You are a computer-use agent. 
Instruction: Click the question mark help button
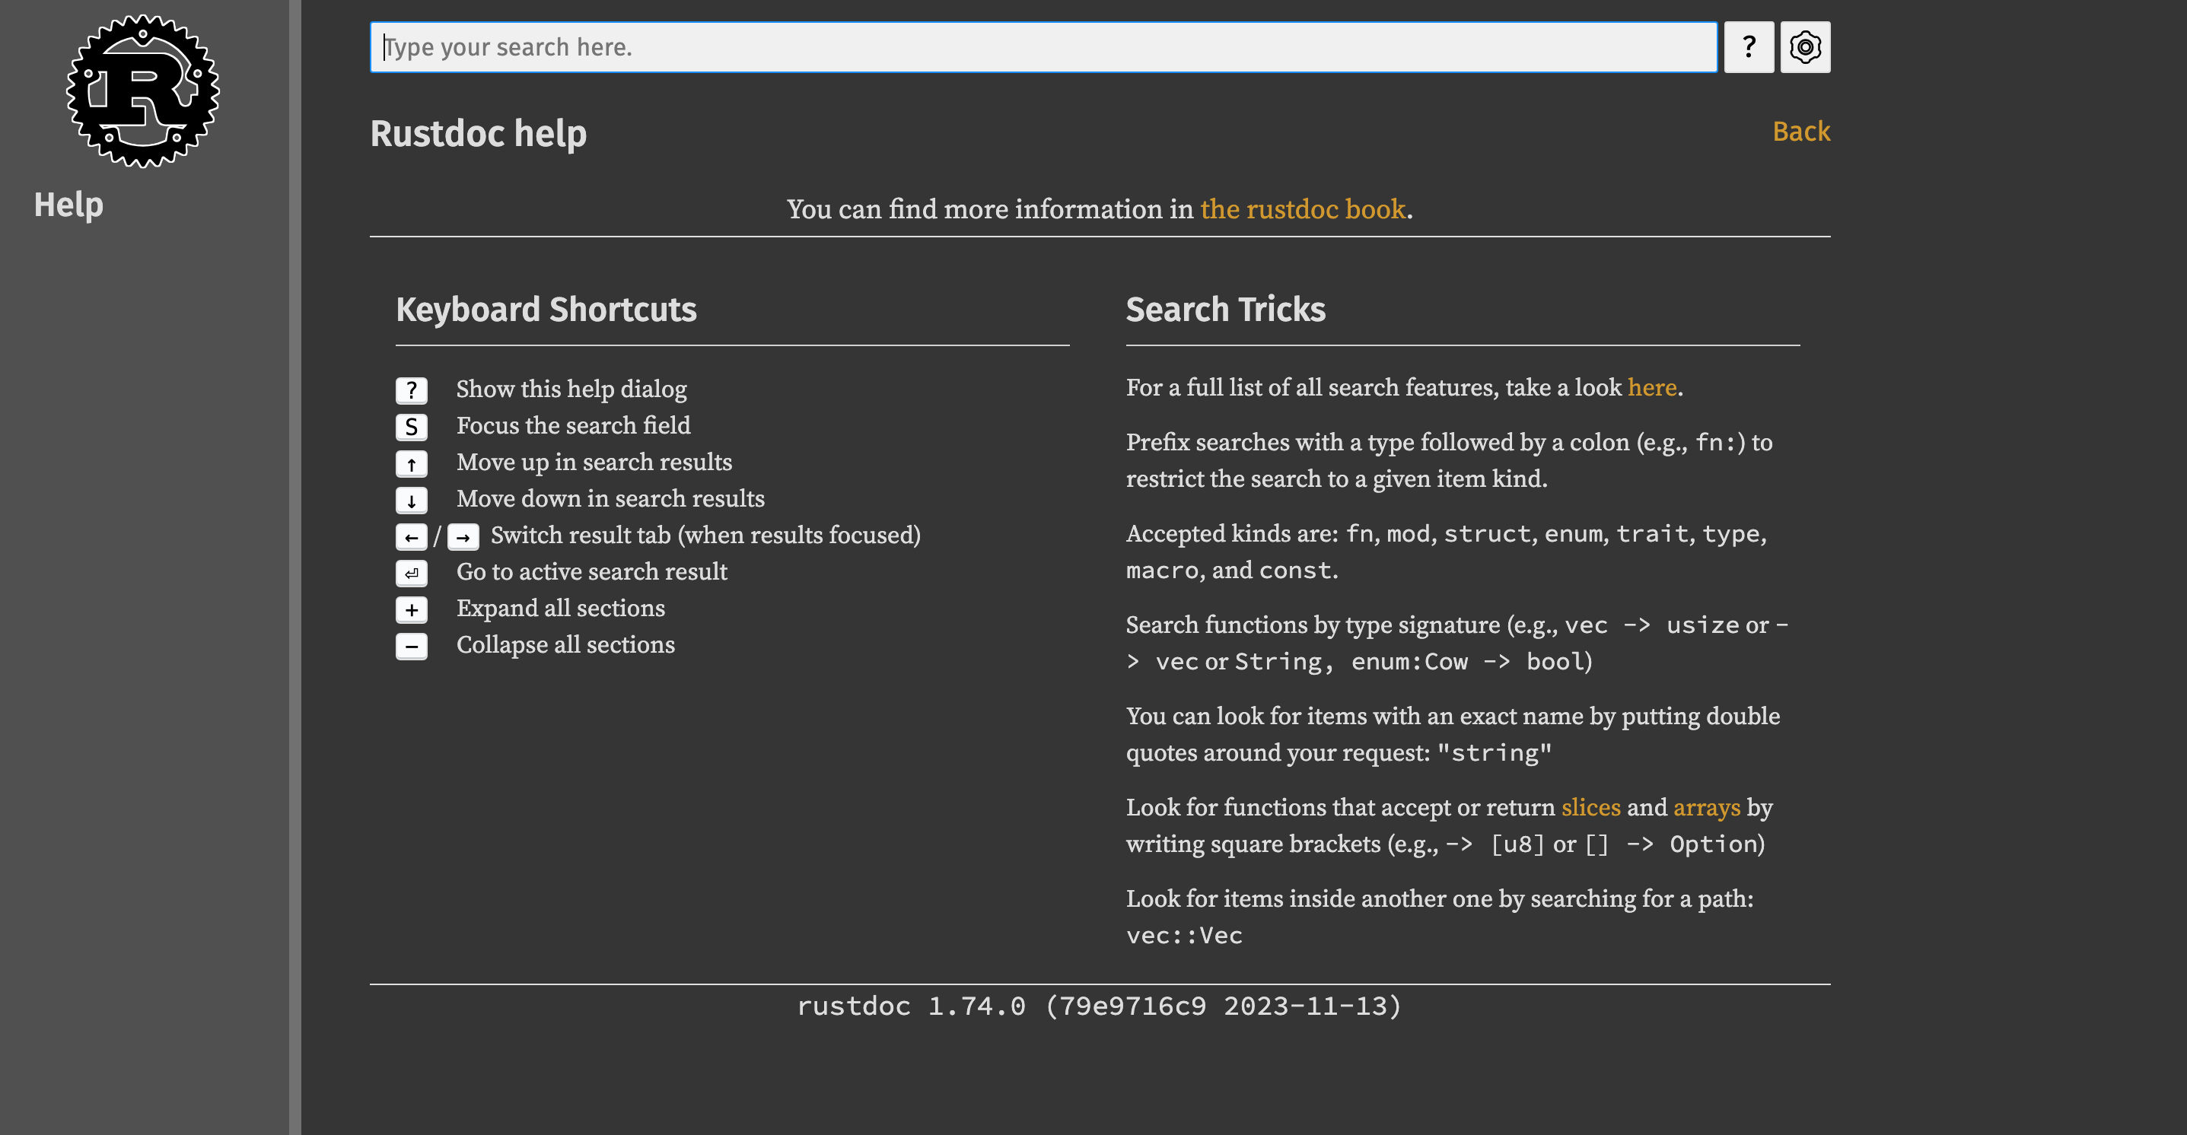coord(1748,47)
